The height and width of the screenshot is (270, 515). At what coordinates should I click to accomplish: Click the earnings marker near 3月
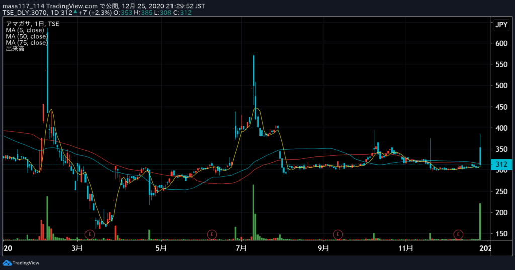pos(90,234)
